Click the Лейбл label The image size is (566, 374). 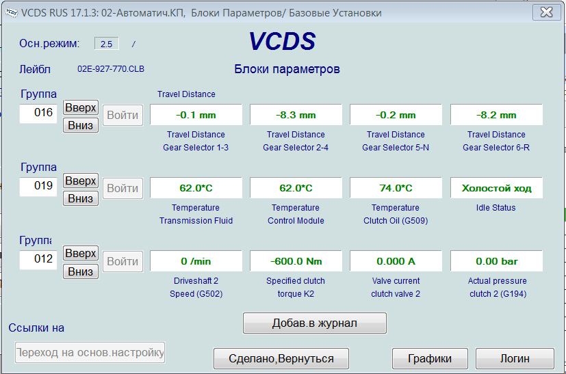click(x=35, y=69)
